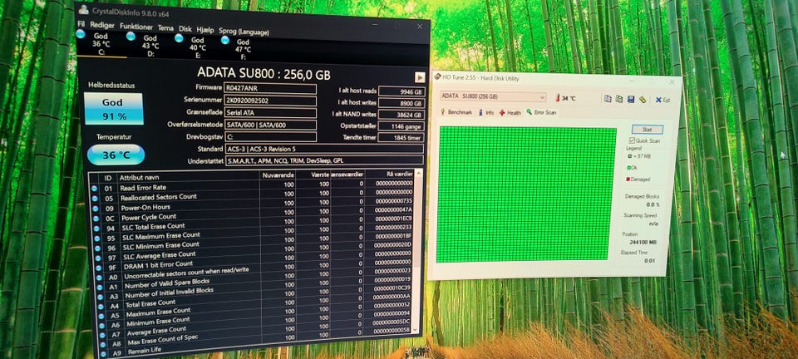Select drive F: status orb at 47 °C

(225, 40)
